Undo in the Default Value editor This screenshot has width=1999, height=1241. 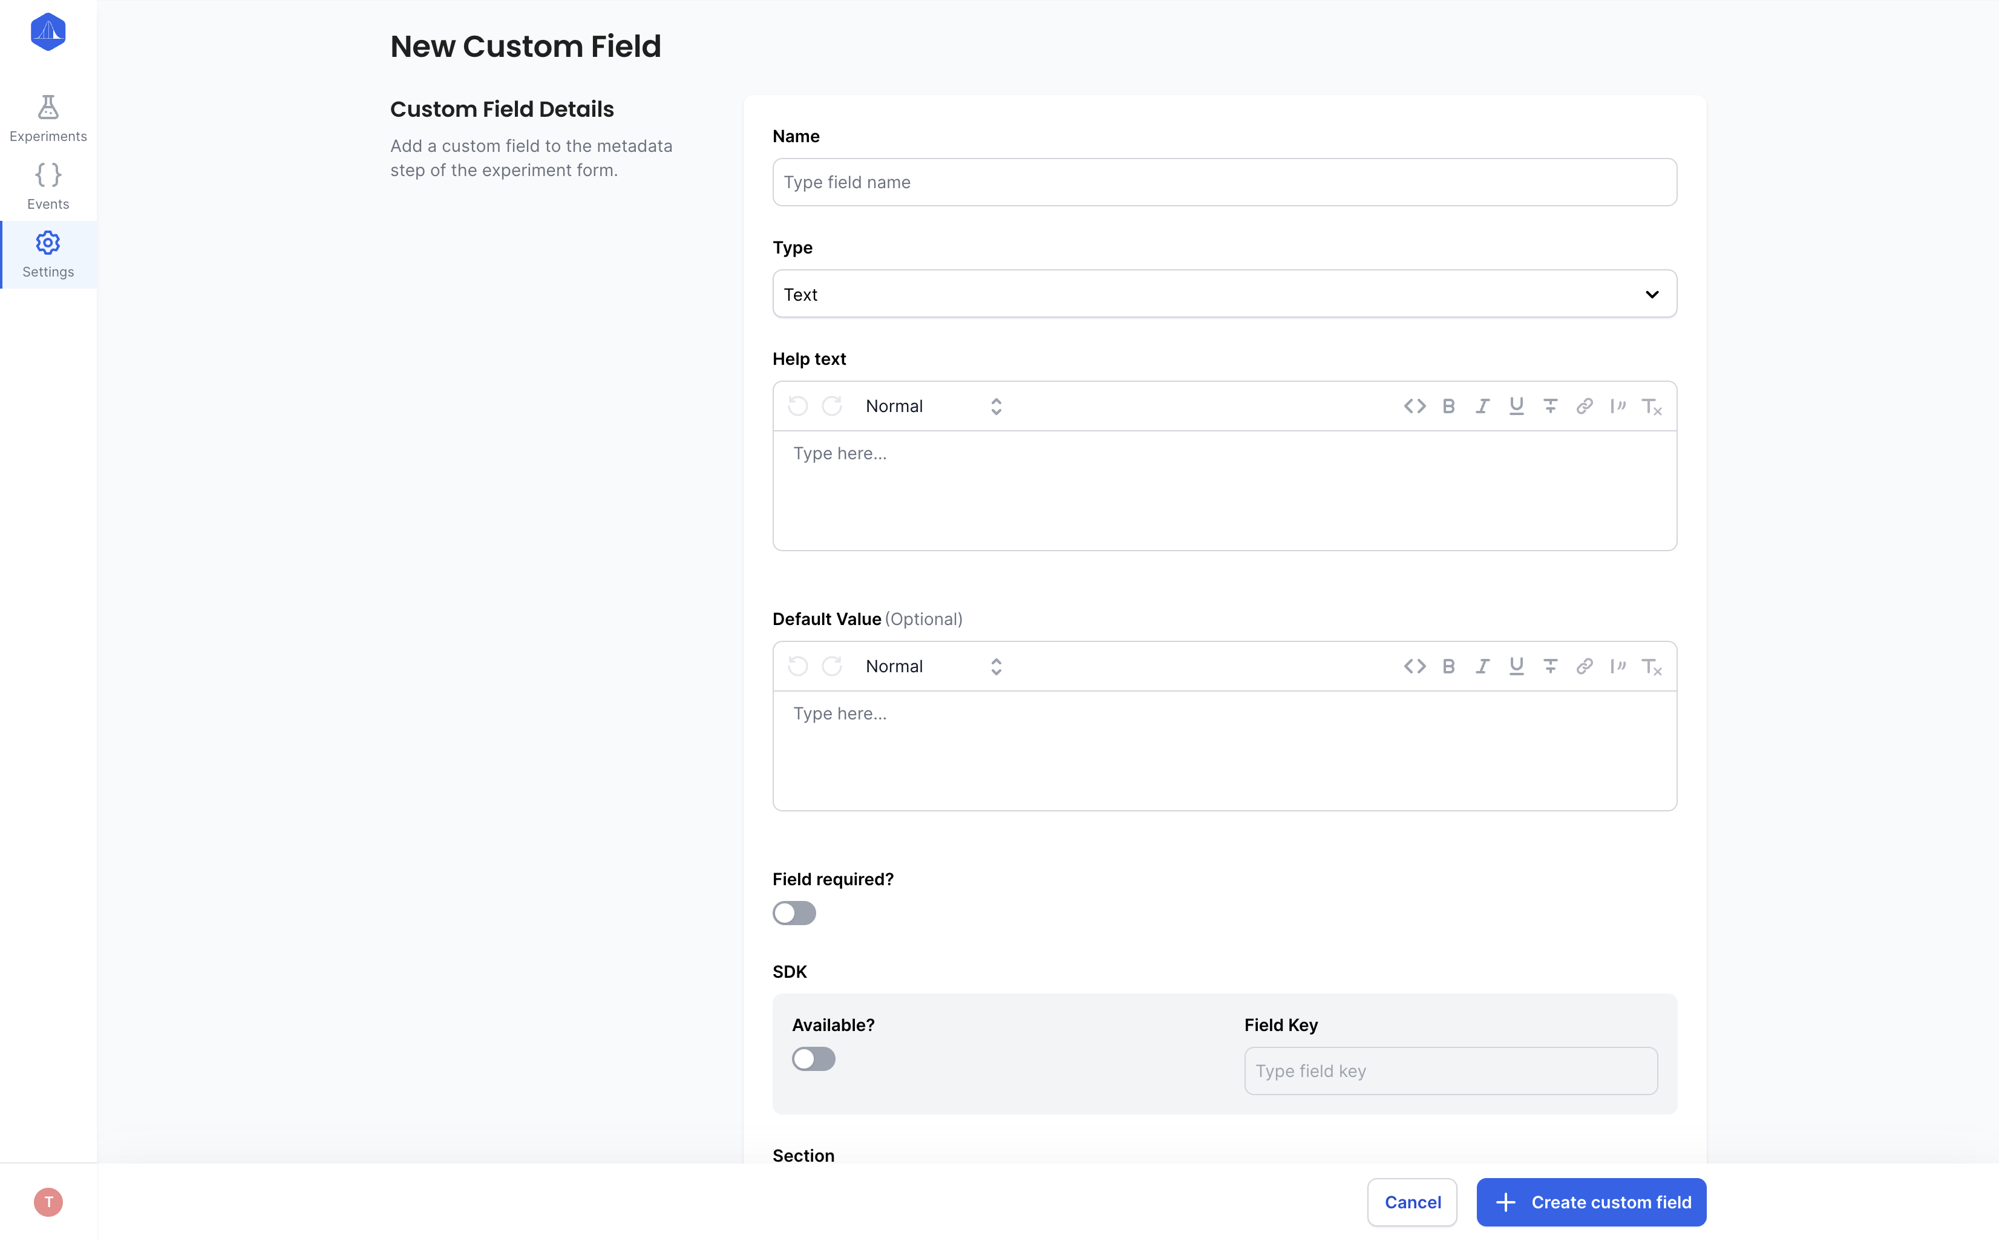[797, 666]
